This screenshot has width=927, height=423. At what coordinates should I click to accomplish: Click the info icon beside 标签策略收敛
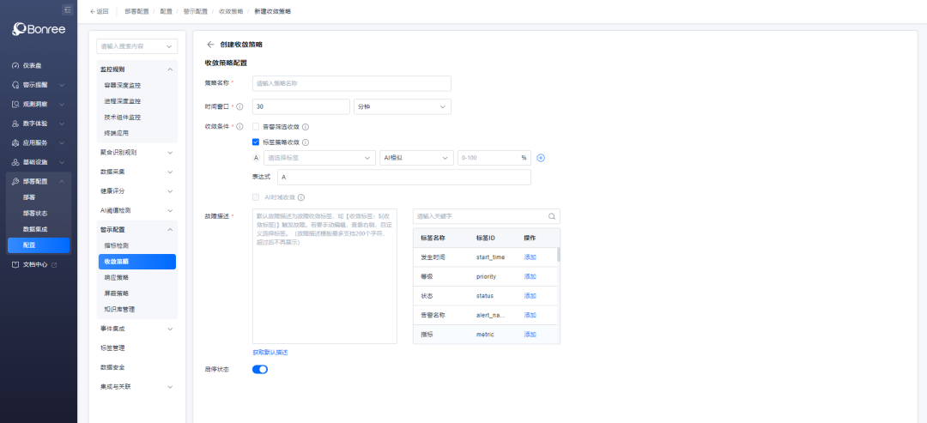tap(306, 142)
